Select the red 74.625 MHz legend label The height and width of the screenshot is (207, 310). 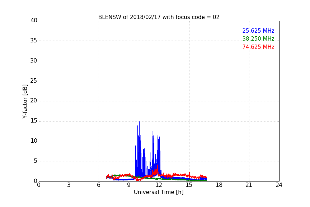pyautogui.click(x=258, y=47)
